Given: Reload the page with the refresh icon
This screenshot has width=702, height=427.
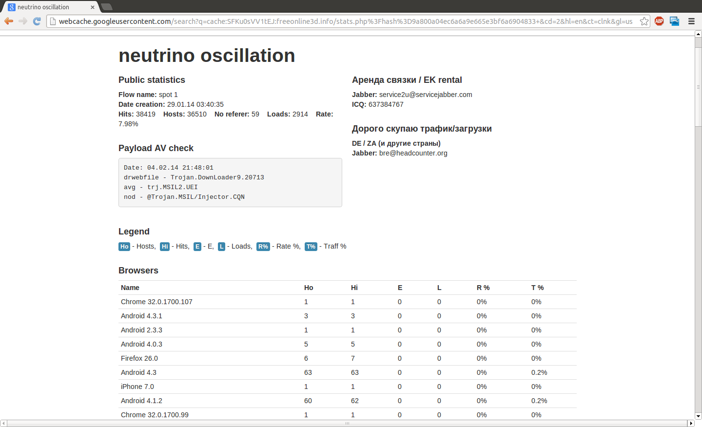Looking at the screenshot, I should coord(37,21).
